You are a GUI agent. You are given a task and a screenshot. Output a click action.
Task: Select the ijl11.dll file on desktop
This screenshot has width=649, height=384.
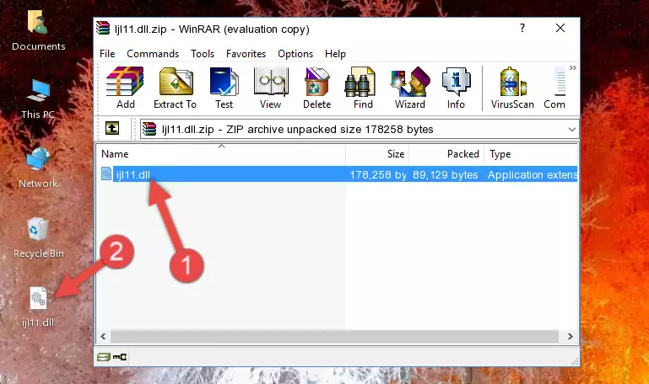(x=38, y=307)
